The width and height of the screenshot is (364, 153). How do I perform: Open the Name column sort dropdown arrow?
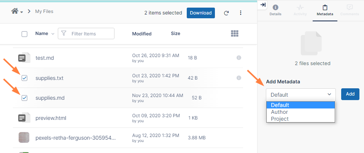click(x=52, y=33)
